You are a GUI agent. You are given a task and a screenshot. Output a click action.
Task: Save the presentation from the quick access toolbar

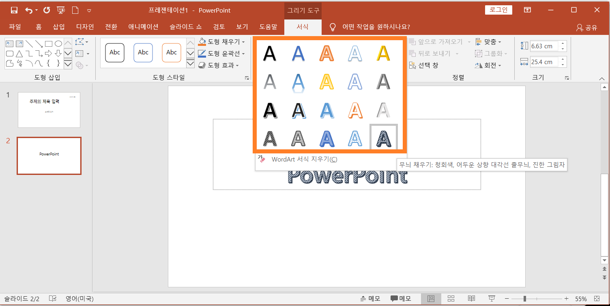[x=14, y=10]
